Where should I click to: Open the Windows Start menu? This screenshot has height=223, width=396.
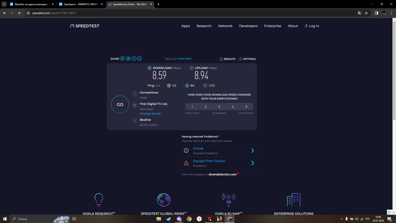pyautogui.click(x=5, y=219)
